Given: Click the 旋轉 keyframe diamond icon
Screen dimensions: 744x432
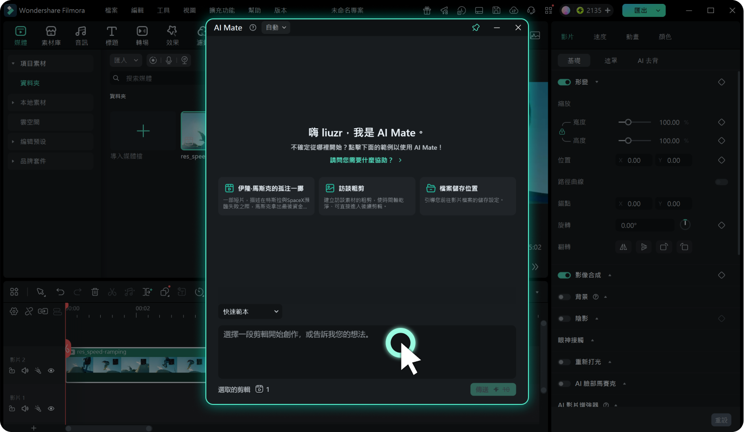Looking at the screenshot, I should pos(721,225).
